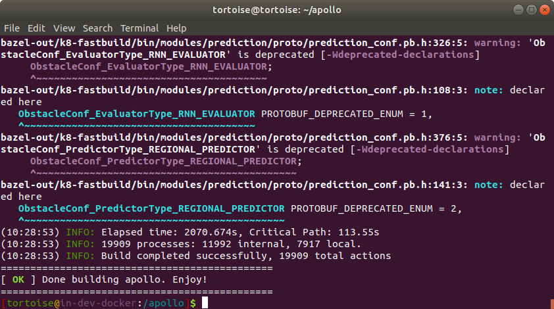Click the 'Elapsed time: 2070.674s' line
This screenshot has width=554, height=309.
tap(189, 232)
